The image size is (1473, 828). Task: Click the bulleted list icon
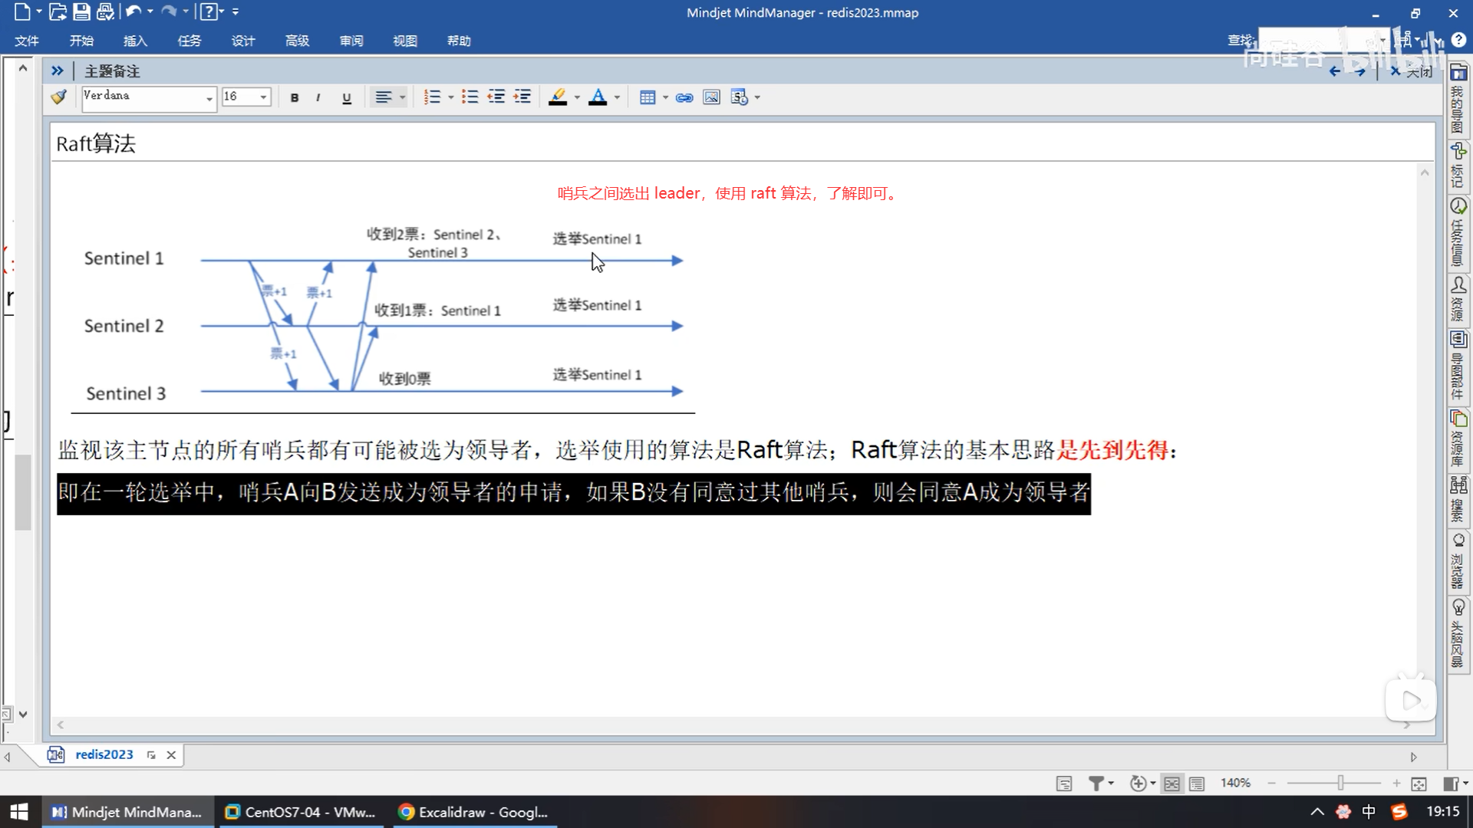point(470,97)
